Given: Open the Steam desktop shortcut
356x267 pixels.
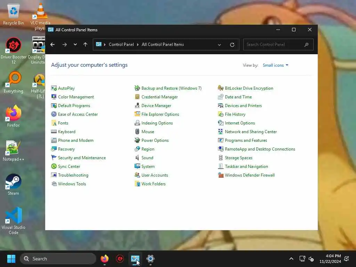Looking at the screenshot, I should [14, 184].
